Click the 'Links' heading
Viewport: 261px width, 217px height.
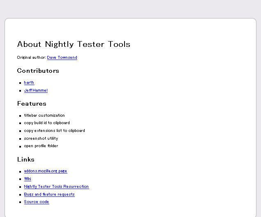tap(26, 159)
